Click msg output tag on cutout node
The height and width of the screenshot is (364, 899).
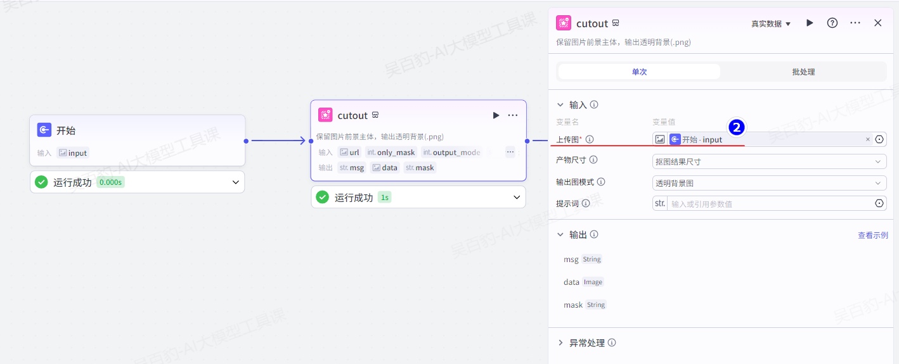352,168
